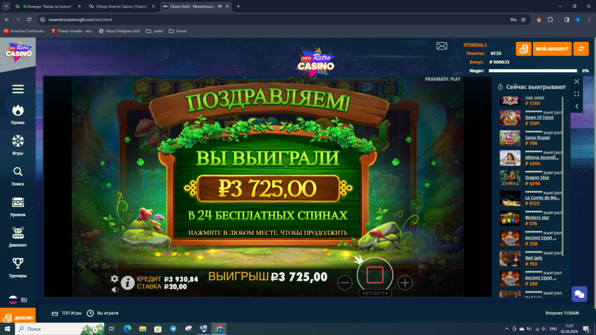The height and width of the screenshot is (335, 596).
Task: Click the Red lady thumbnail
Action: tap(510, 258)
